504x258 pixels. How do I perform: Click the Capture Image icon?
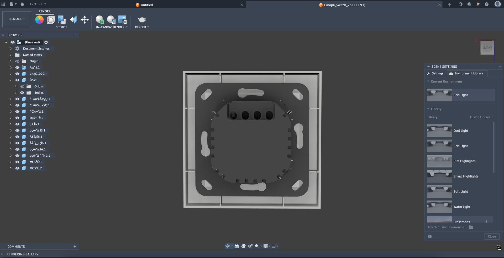pyautogui.click(x=122, y=20)
